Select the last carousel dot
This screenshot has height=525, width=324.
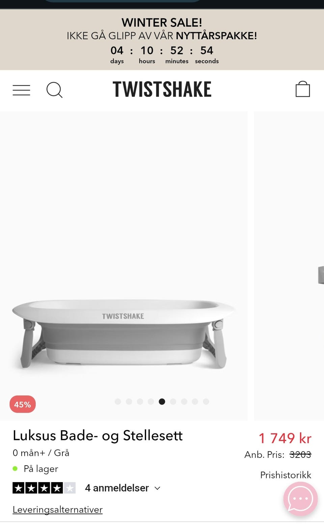(206, 402)
